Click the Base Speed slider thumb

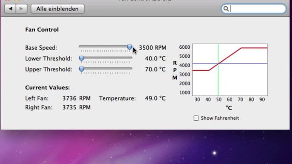tap(130, 47)
